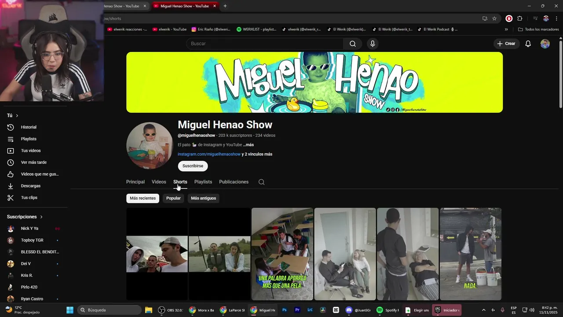The image size is (563, 317).
Task: Open 'Todos los marcadores' folder
Action: [x=538, y=29]
